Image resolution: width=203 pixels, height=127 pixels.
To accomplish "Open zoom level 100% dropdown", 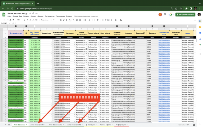I will [x=19, y=20].
